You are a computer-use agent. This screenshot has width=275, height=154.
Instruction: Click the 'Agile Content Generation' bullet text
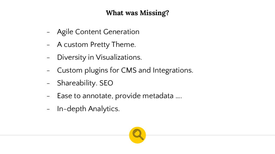(98, 32)
